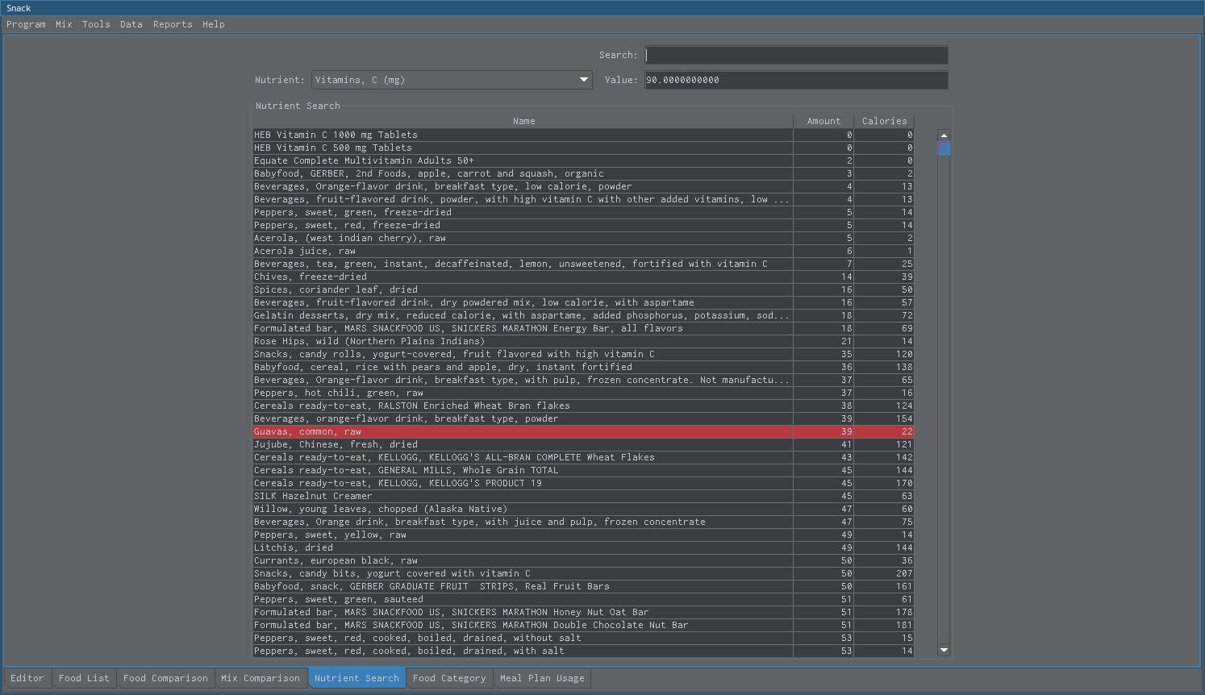
Task: Click into the Search input field
Action: 796,55
